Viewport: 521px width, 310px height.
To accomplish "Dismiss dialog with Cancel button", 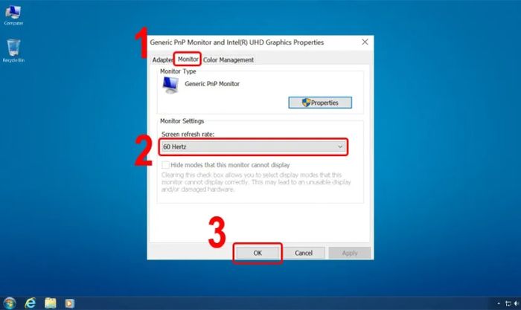I will pyautogui.click(x=304, y=253).
